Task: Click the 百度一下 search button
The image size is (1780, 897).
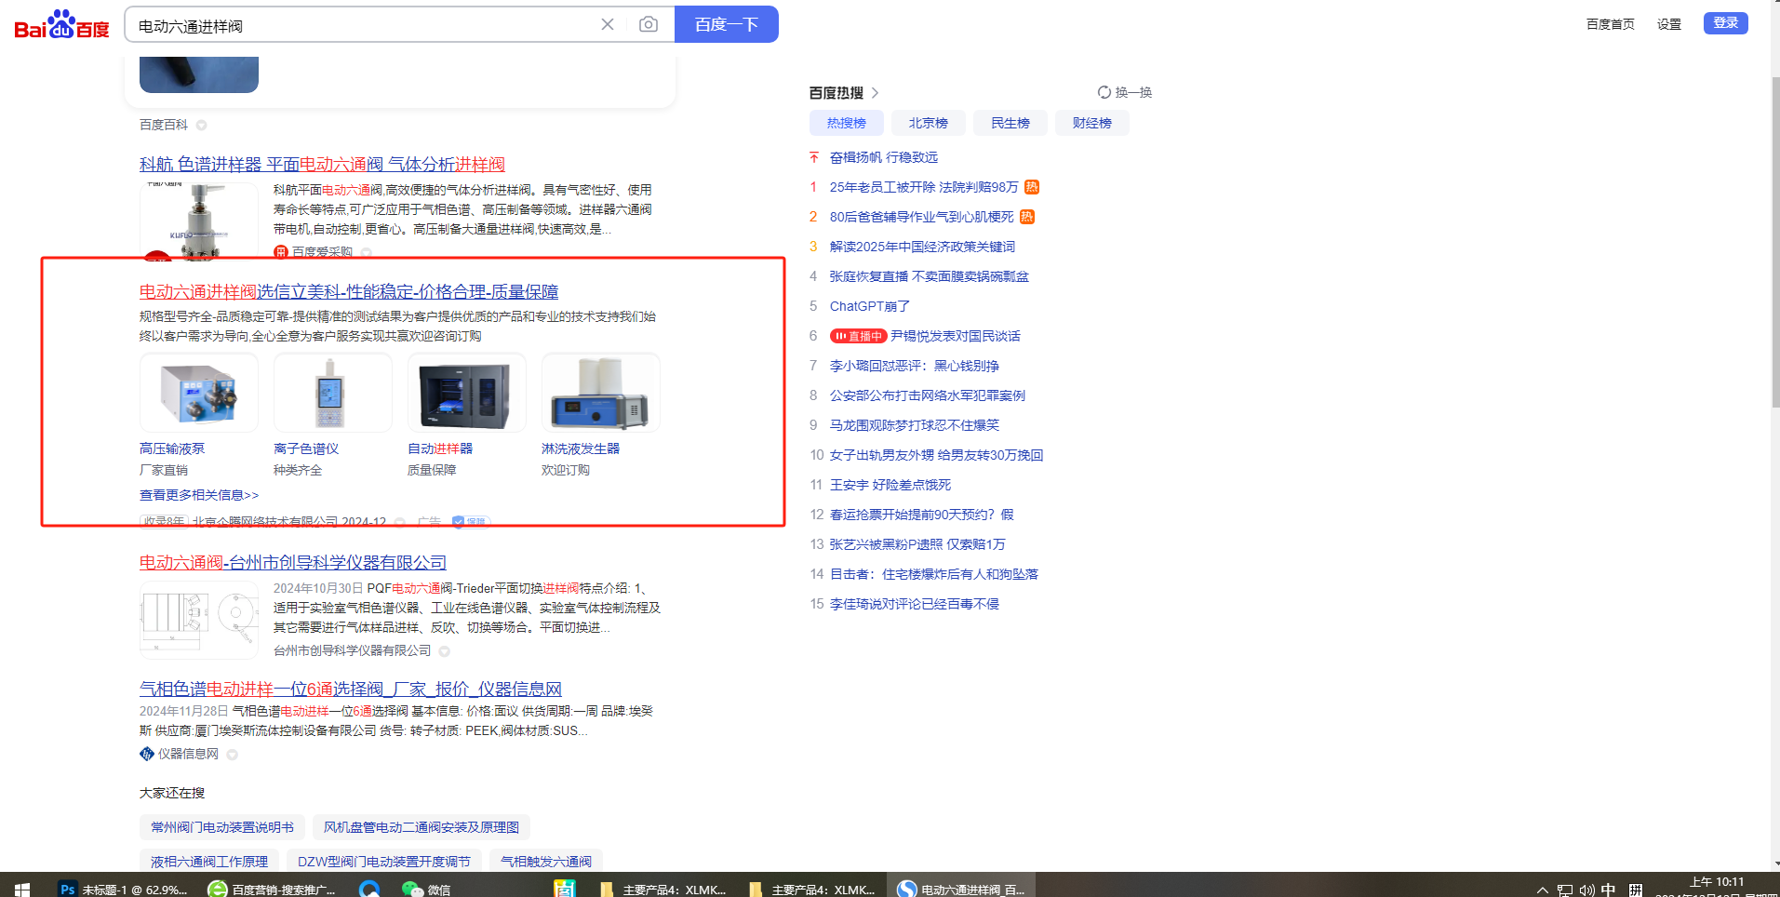Action: pyautogui.click(x=727, y=24)
